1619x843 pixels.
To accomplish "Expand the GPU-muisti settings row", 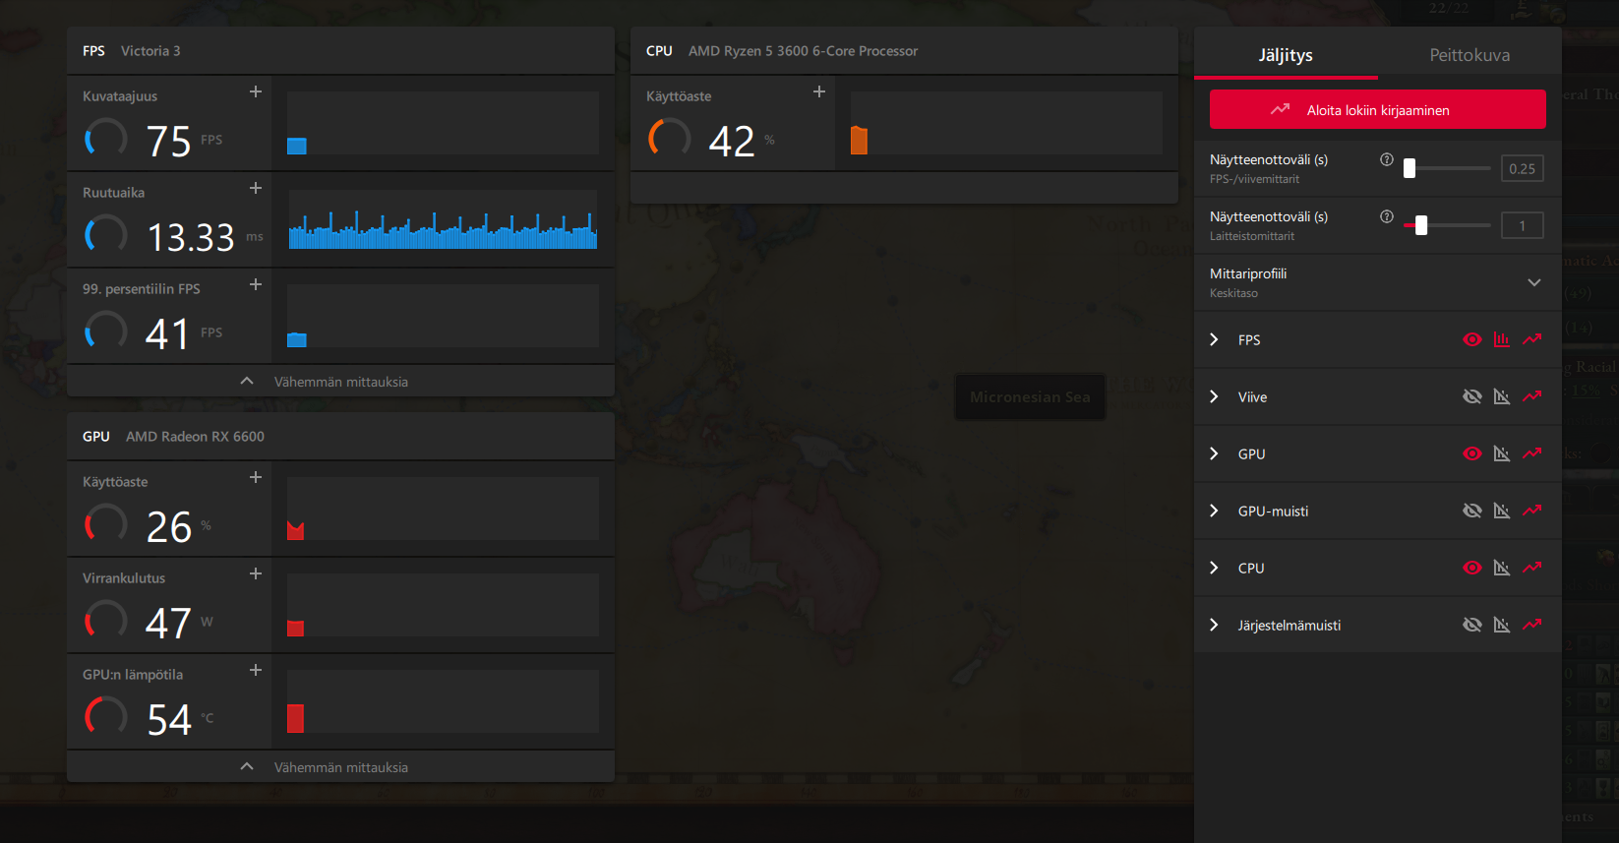I will coord(1214,511).
